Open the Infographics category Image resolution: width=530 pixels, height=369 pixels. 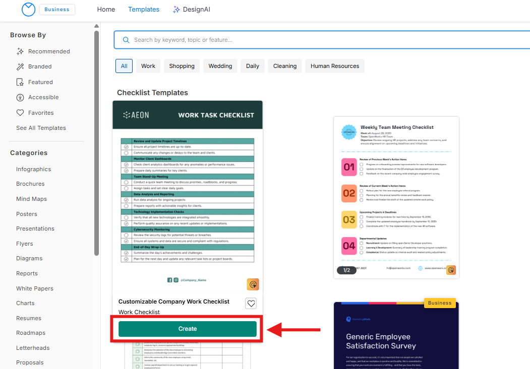(33, 169)
